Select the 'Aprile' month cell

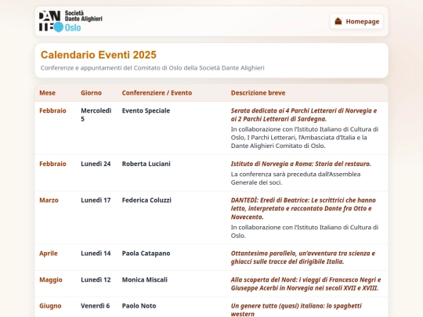point(49,254)
